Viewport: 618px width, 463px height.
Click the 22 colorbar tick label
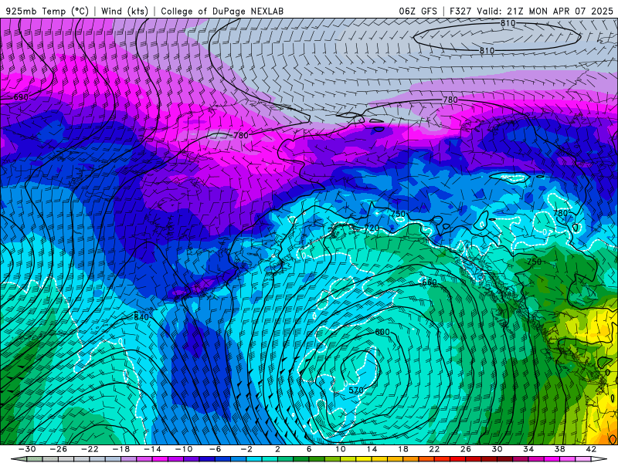tap(434, 449)
